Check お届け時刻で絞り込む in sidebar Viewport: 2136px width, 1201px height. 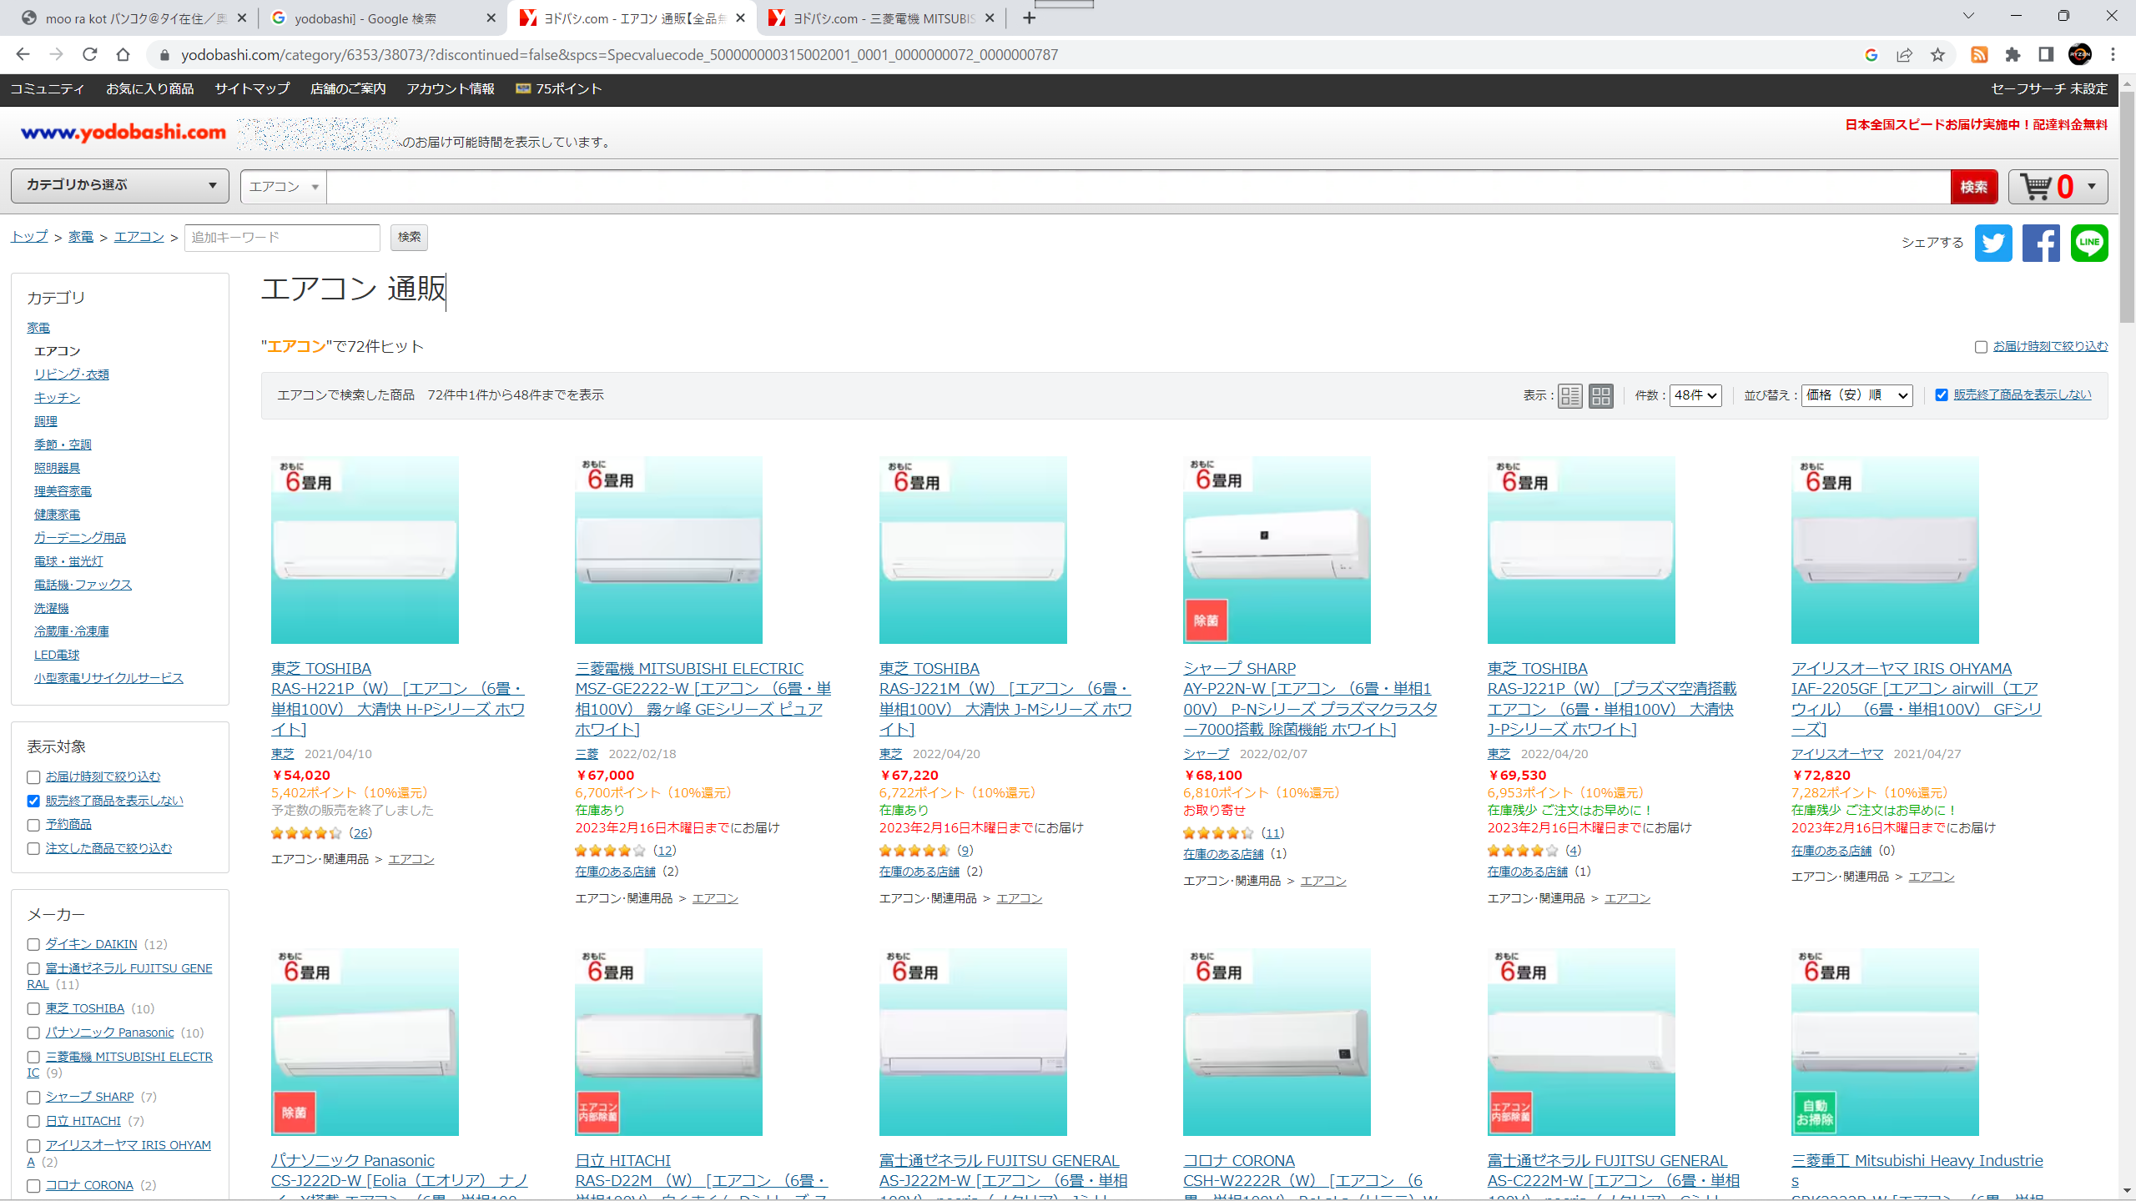[33, 777]
